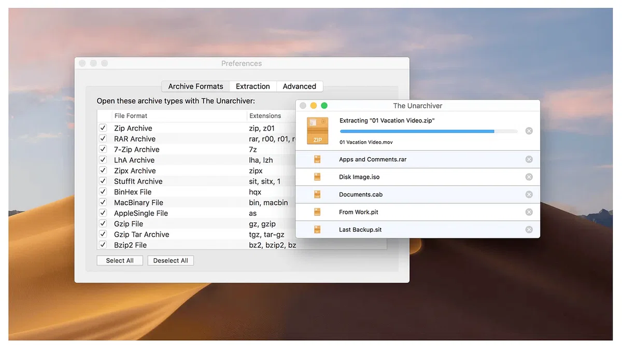Select the Bzip2 File row label
Image resolution: width=622 pixels, height=349 pixels.
coord(130,245)
